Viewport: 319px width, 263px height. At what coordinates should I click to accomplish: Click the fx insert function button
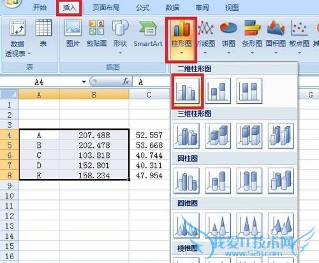(x=126, y=82)
